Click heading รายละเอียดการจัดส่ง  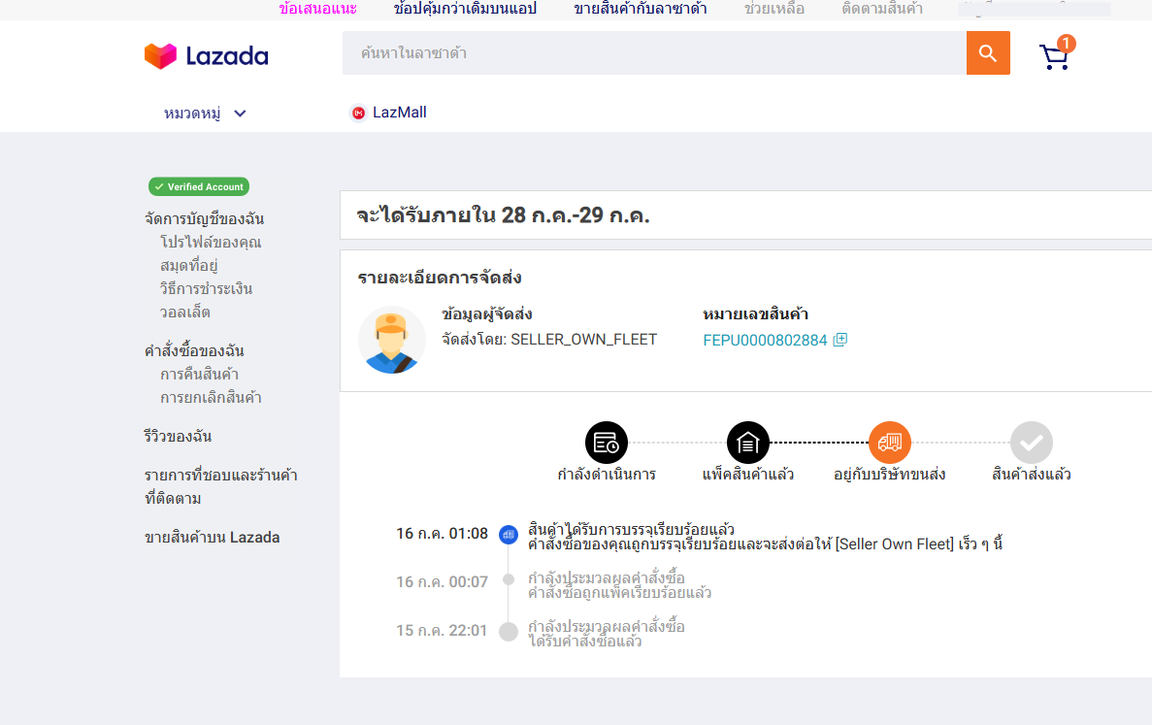click(440, 278)
